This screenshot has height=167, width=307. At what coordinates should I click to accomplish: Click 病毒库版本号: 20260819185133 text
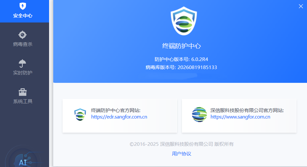[x=181, y=67]
